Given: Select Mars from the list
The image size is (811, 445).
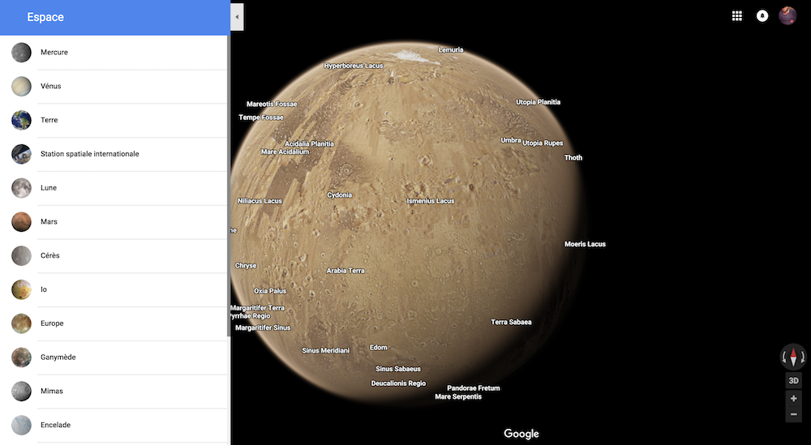Looking at the screenshot, I should (x=49, y=221).
